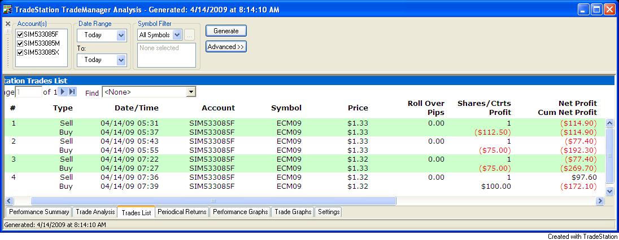Click the Net Profit column header

point(578,104)
